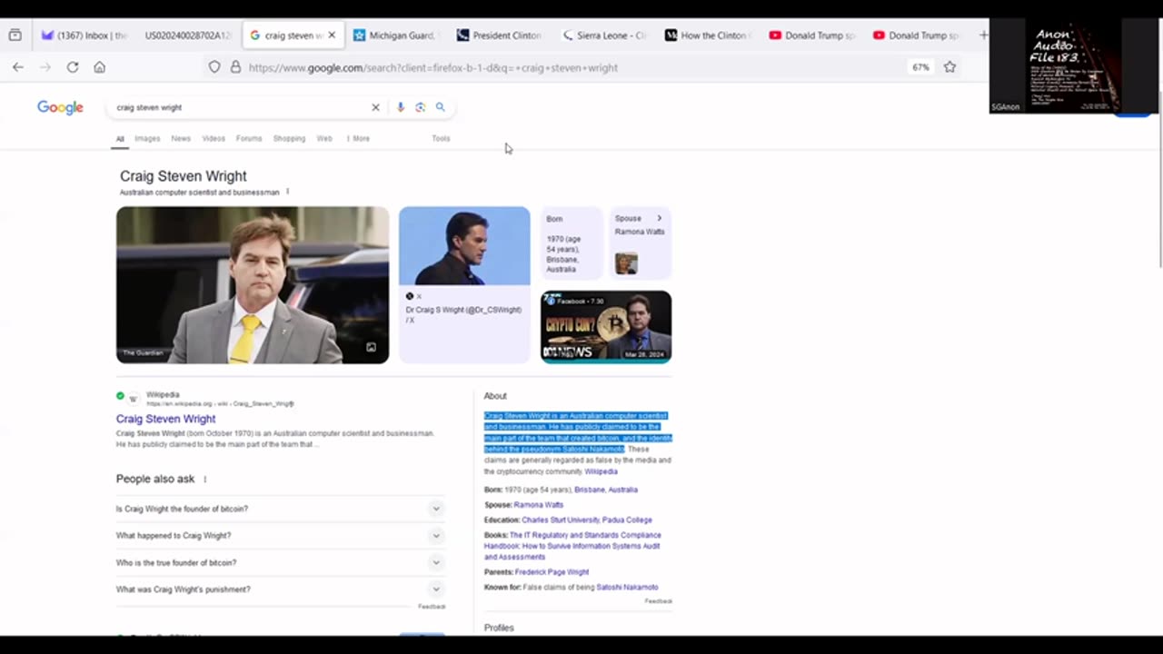
Task: Open the Crypto Con news video thumbnail
Action: click(x=606, y=327)
